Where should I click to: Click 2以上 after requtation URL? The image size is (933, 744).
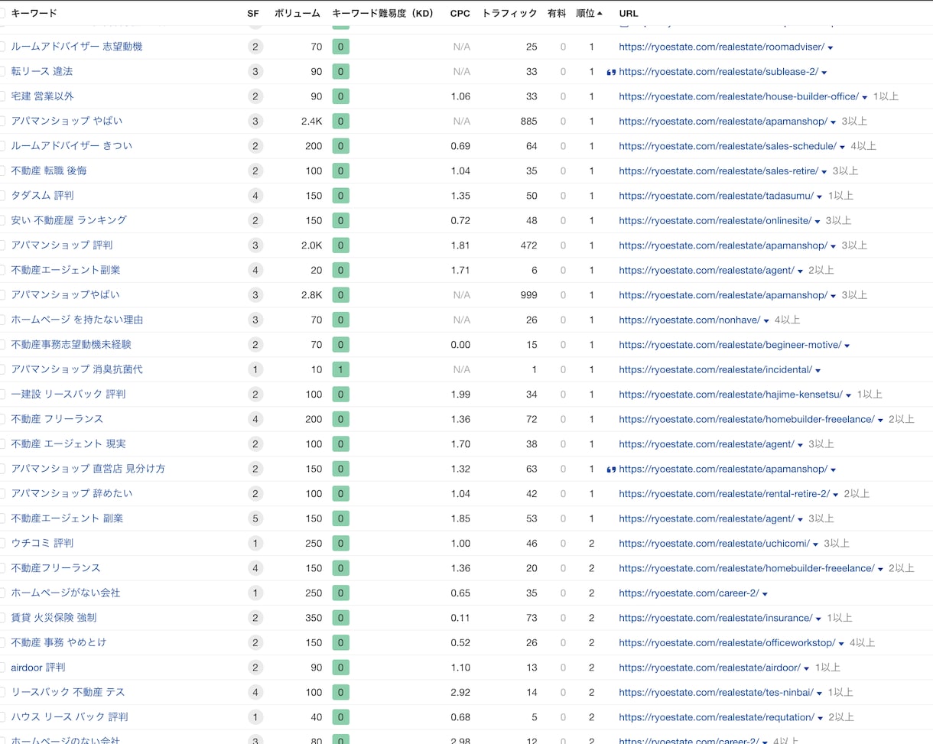tap(841, 717)
